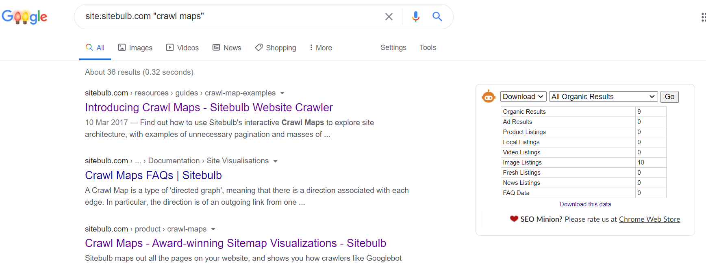Open the Download dropdown in SEO Minion

tap(523, 97)
